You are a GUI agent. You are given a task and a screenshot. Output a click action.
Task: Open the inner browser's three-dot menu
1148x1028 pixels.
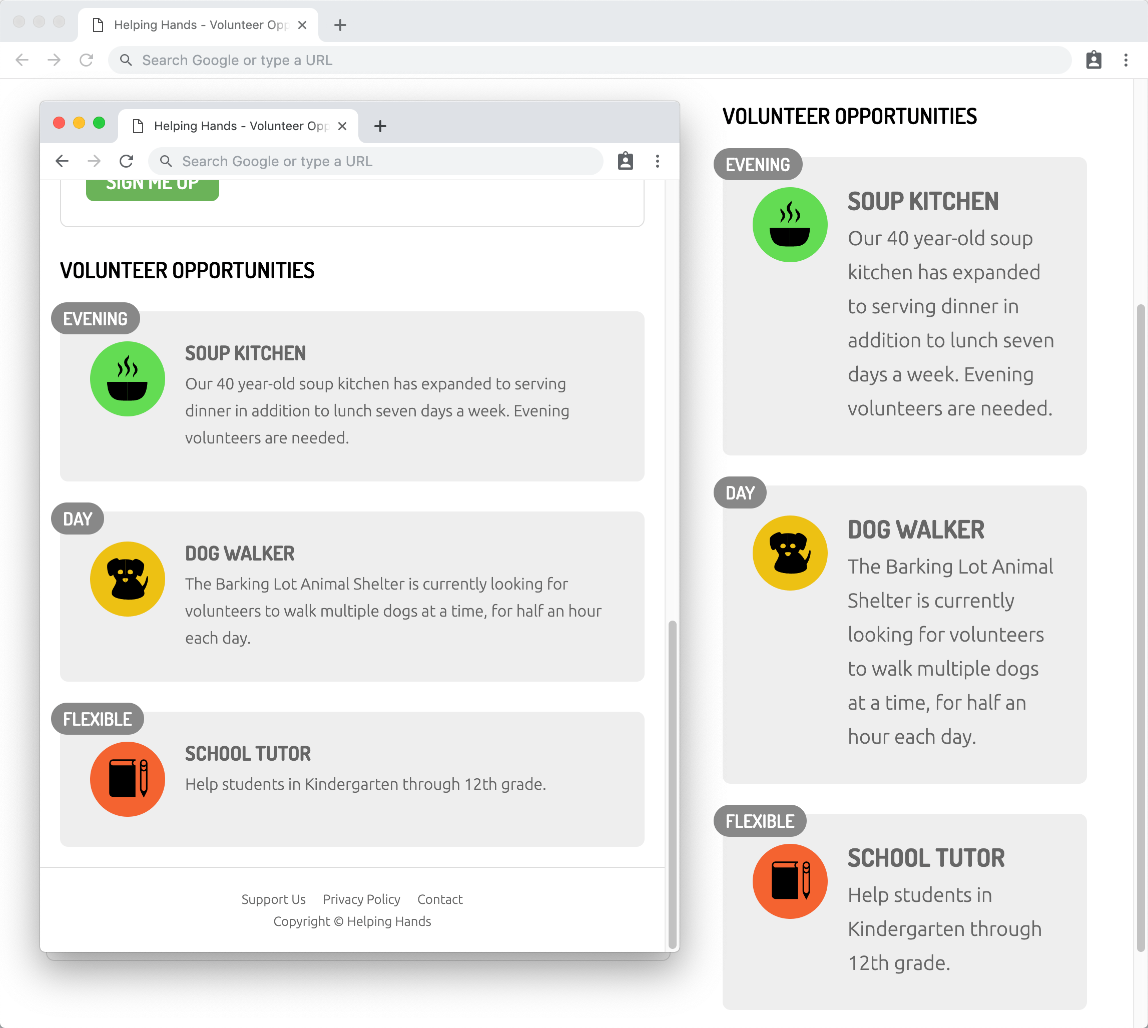point(657,162)
